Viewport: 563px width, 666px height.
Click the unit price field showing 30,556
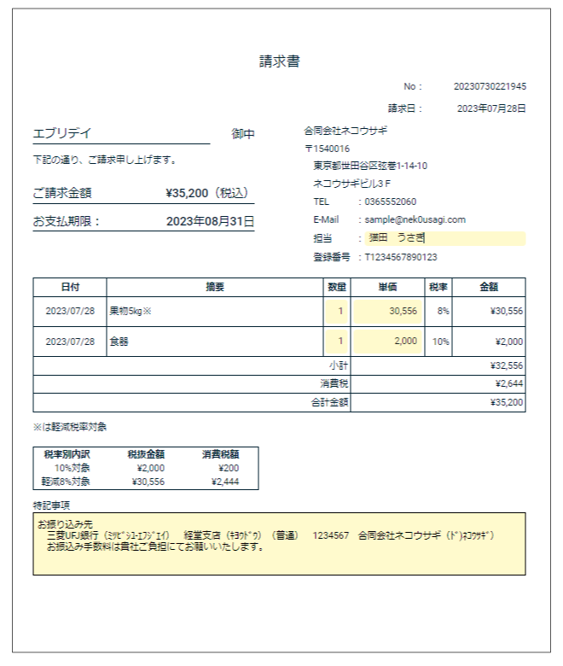coord(387,312)
